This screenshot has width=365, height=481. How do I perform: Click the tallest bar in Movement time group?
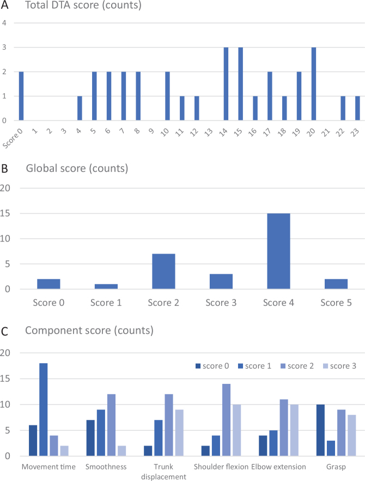43,410
